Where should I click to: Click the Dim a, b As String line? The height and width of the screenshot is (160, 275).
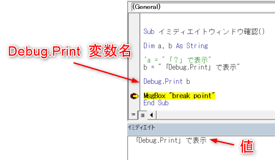[x=176, y=46]
